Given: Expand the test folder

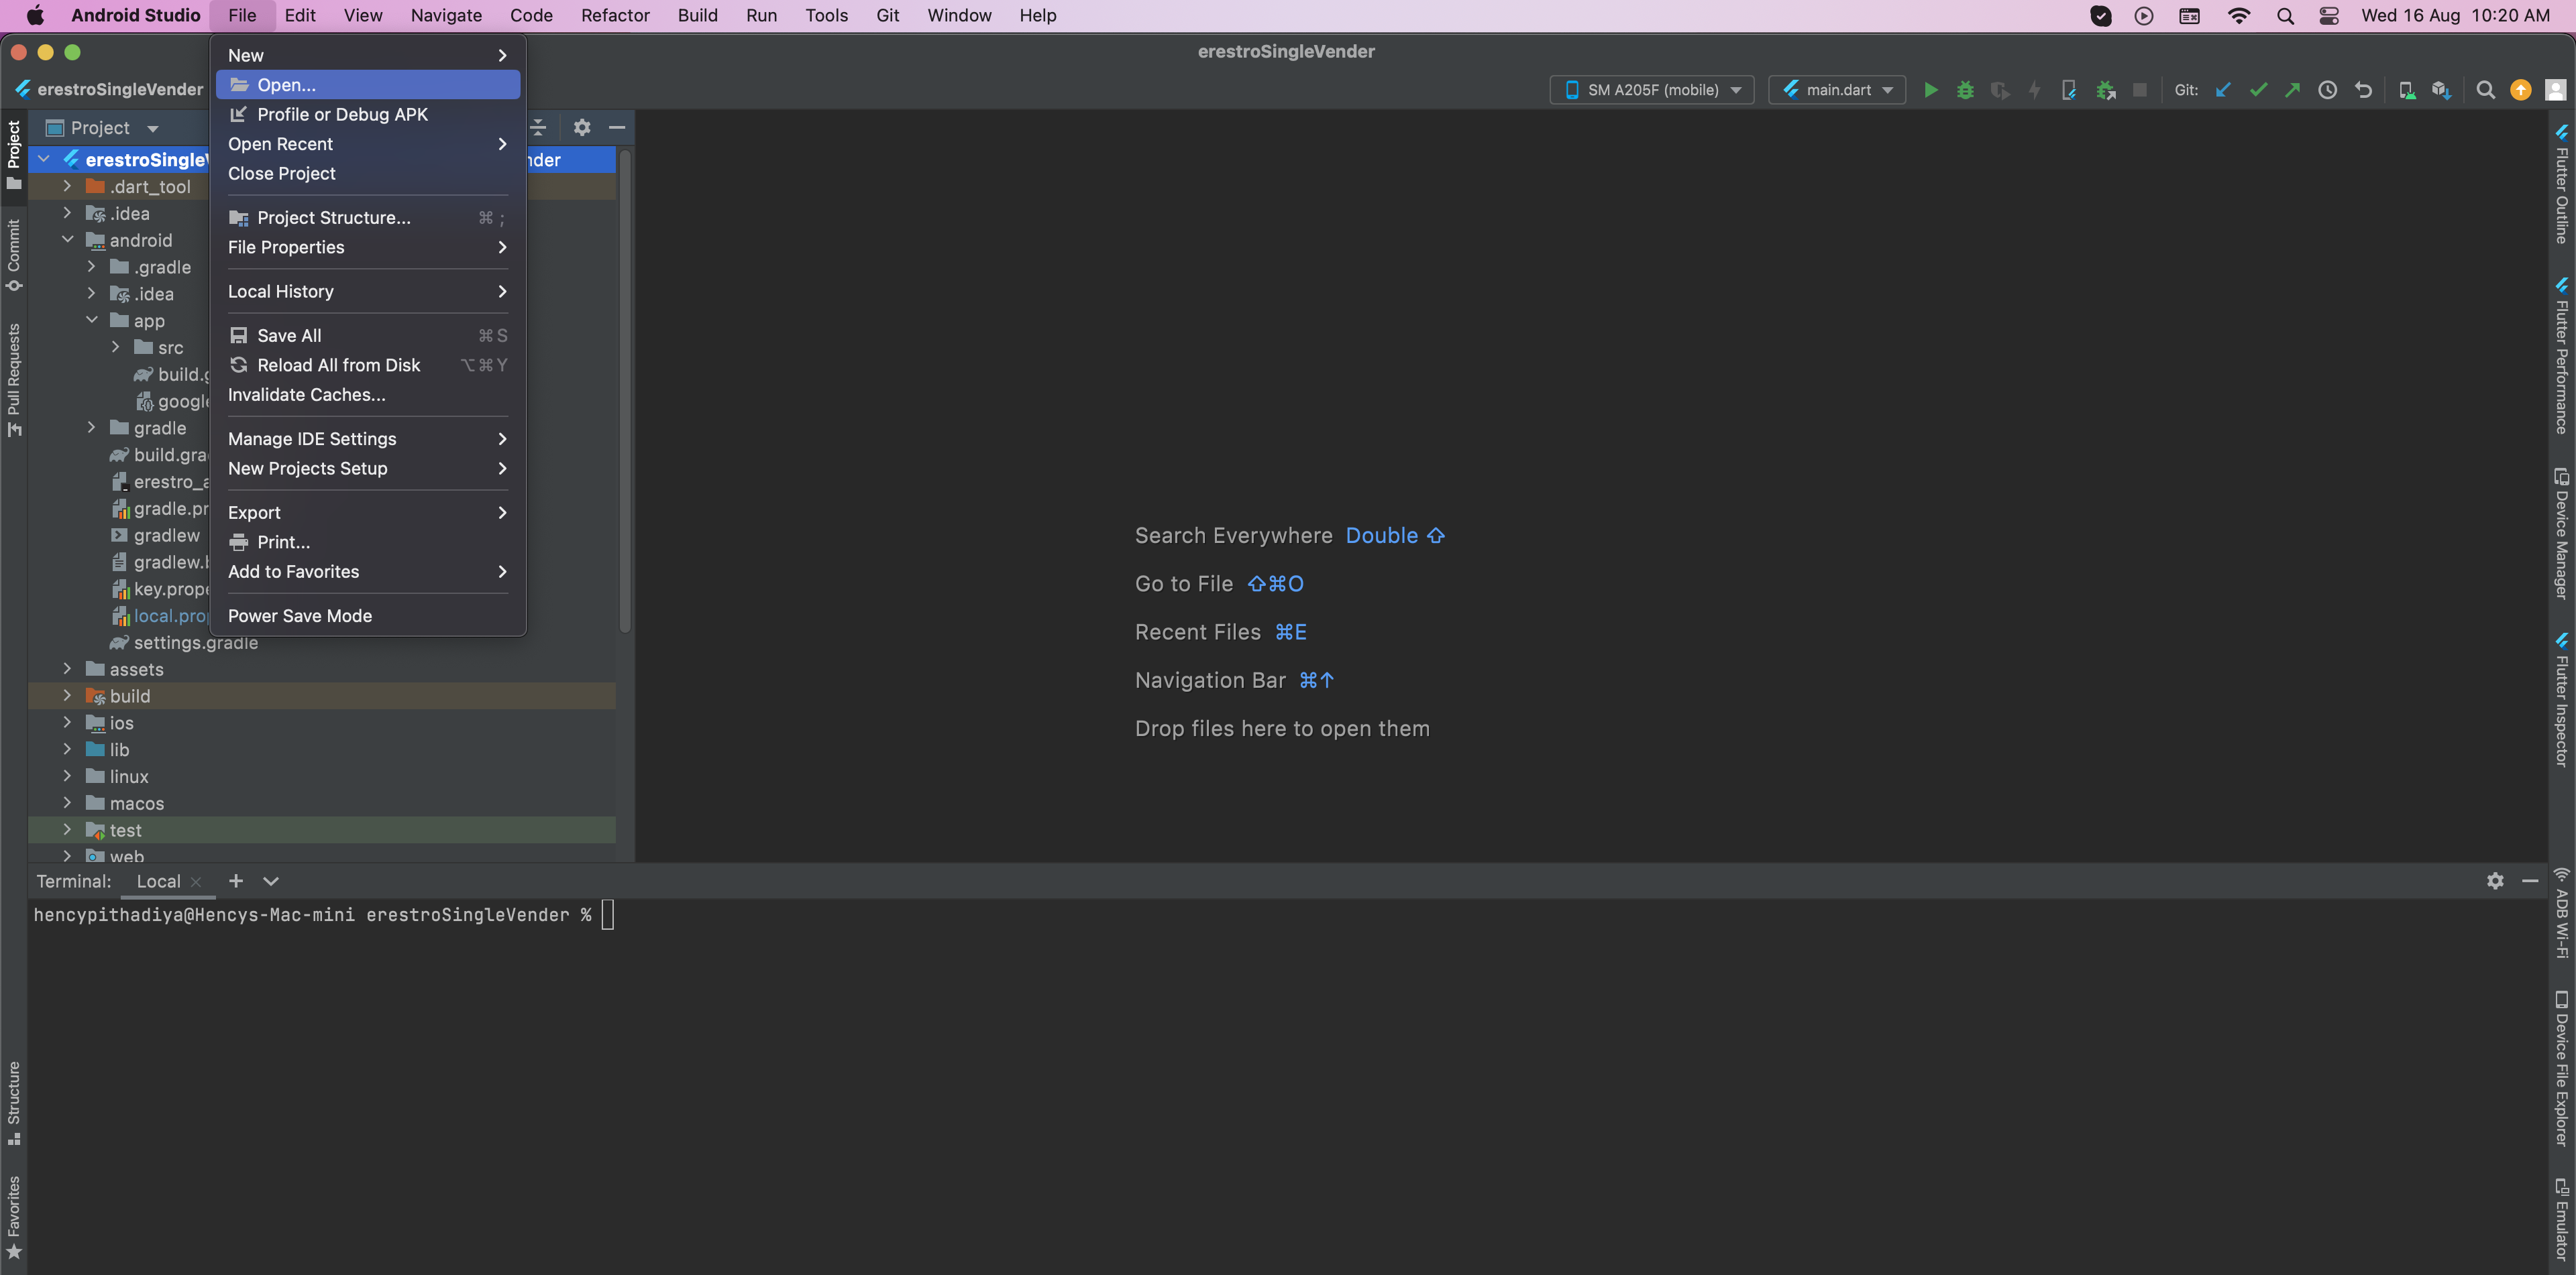Looking at the screenshot, I should click(67, 829).
